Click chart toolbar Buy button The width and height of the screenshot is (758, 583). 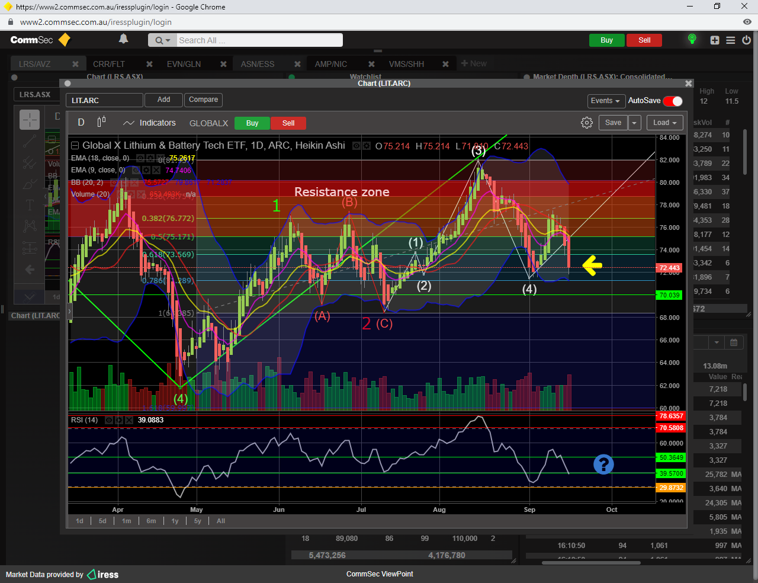coord(252,123)
